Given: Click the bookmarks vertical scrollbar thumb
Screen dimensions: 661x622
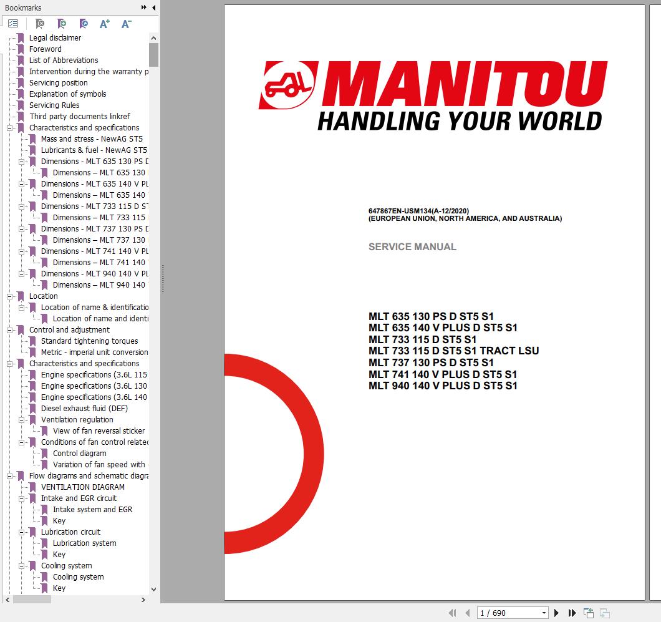Looking at the screenshot, I should pyautogui.click(x=153, y=55).
